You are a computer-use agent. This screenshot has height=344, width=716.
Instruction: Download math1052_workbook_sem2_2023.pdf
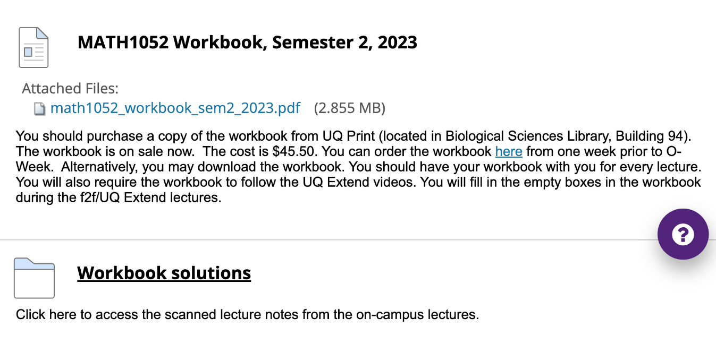pos(175,108)
